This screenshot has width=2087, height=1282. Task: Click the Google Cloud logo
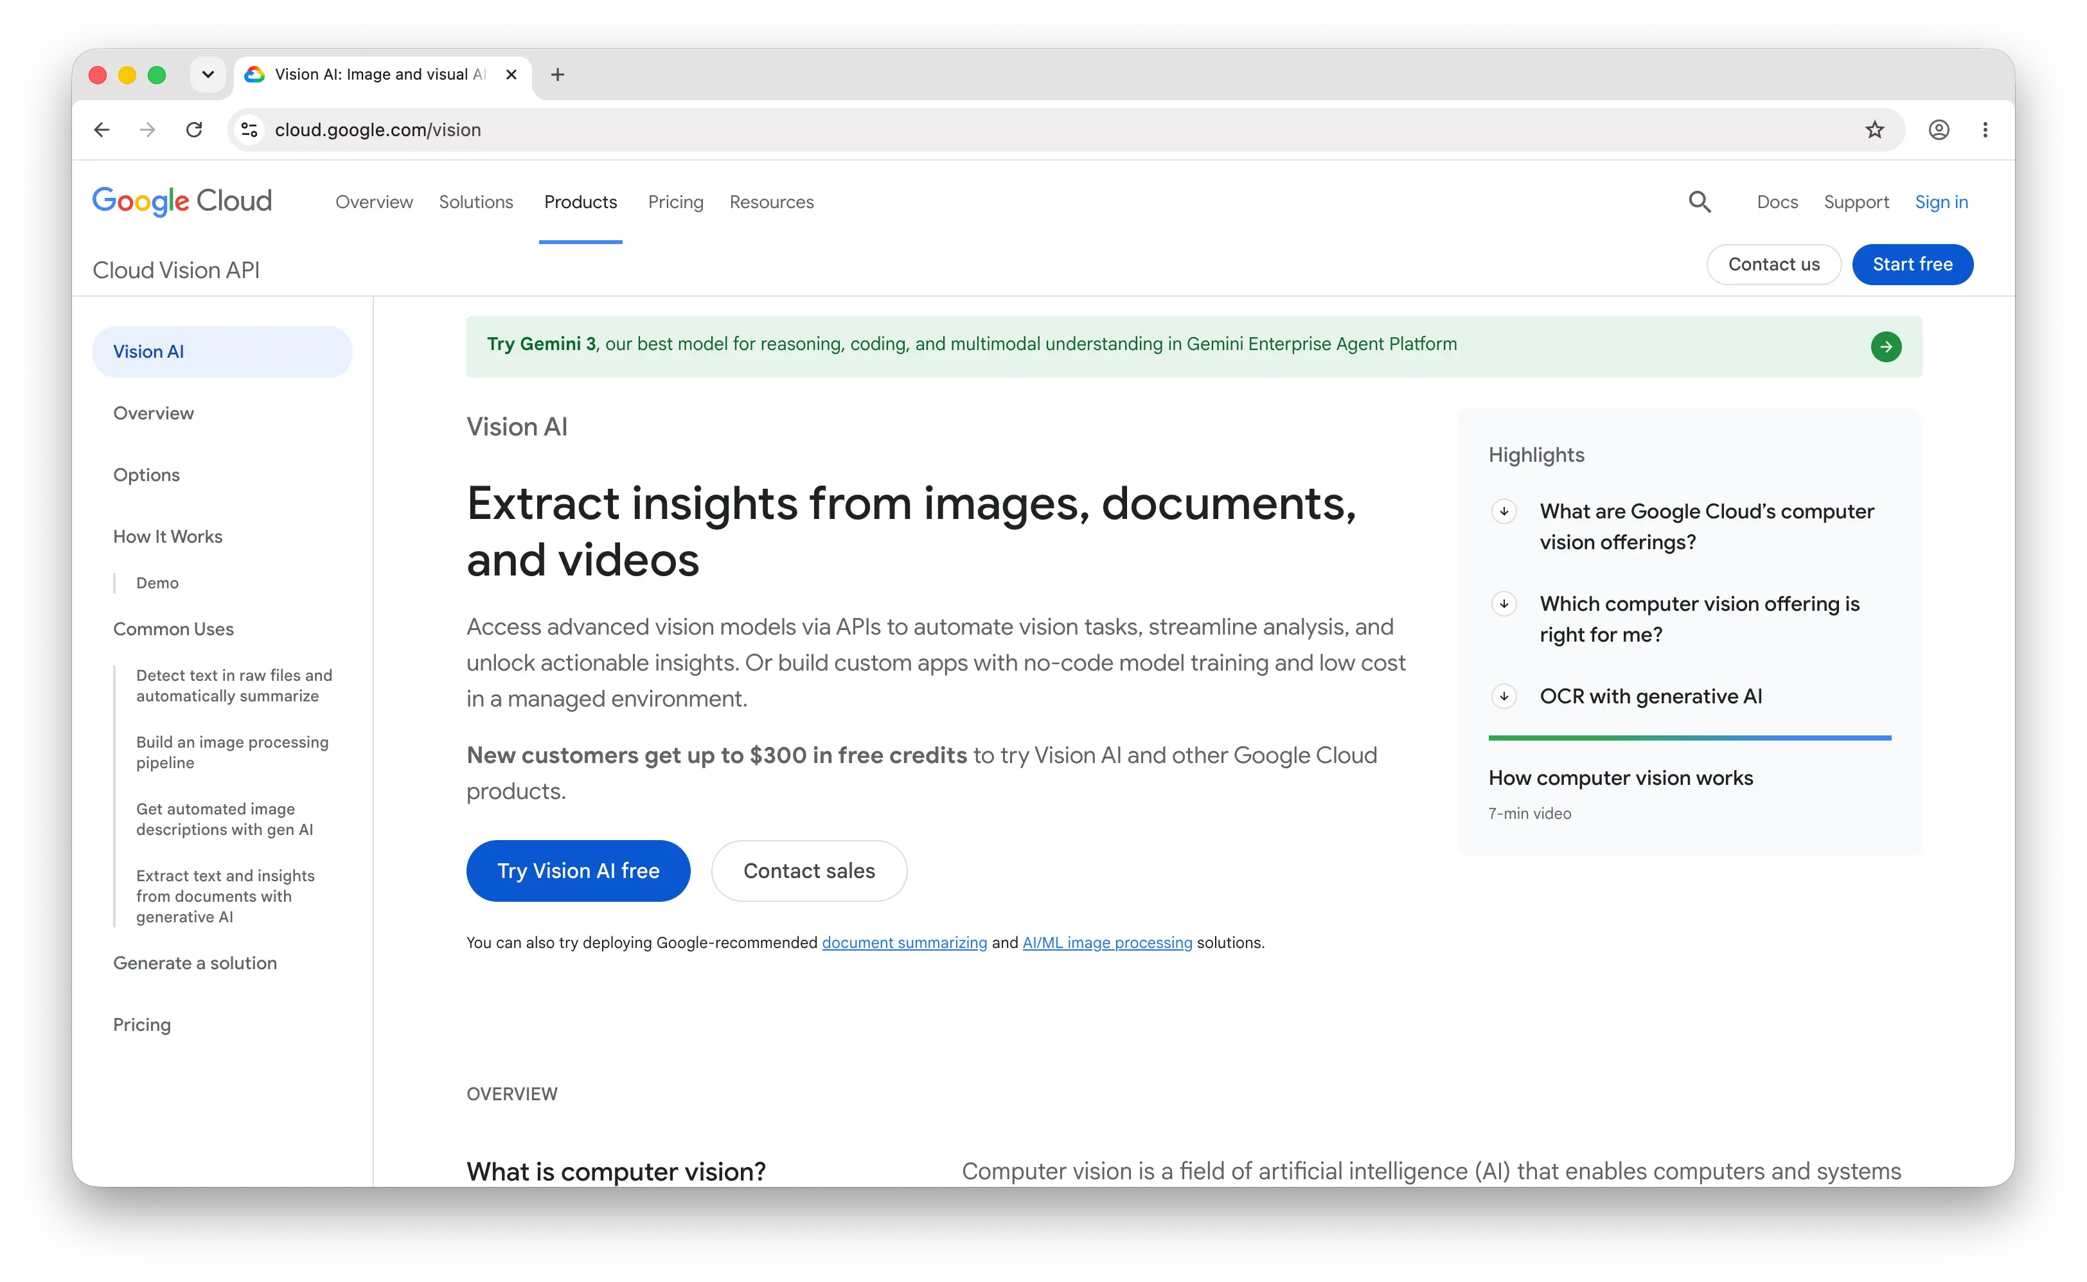coord(182,202)
